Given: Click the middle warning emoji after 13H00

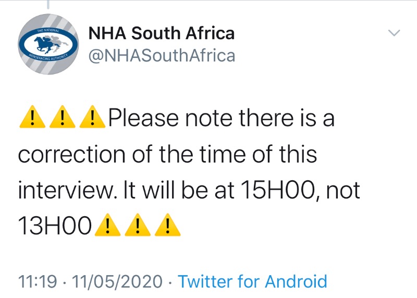Looking at the screenshot, I should pyautogui.click(x=138, y=225).
